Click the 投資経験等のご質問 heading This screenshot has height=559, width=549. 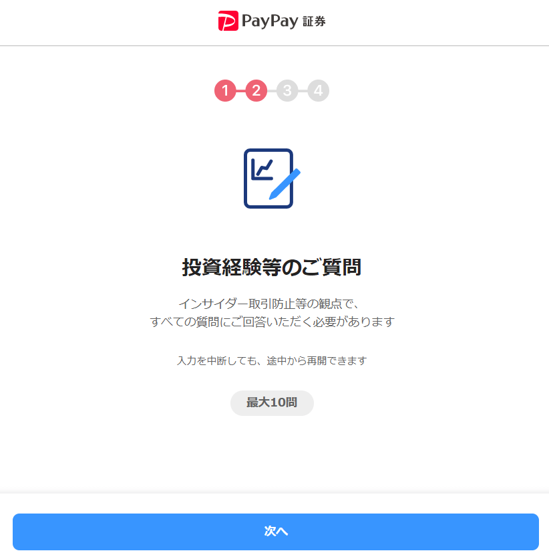tap(272, 267)
